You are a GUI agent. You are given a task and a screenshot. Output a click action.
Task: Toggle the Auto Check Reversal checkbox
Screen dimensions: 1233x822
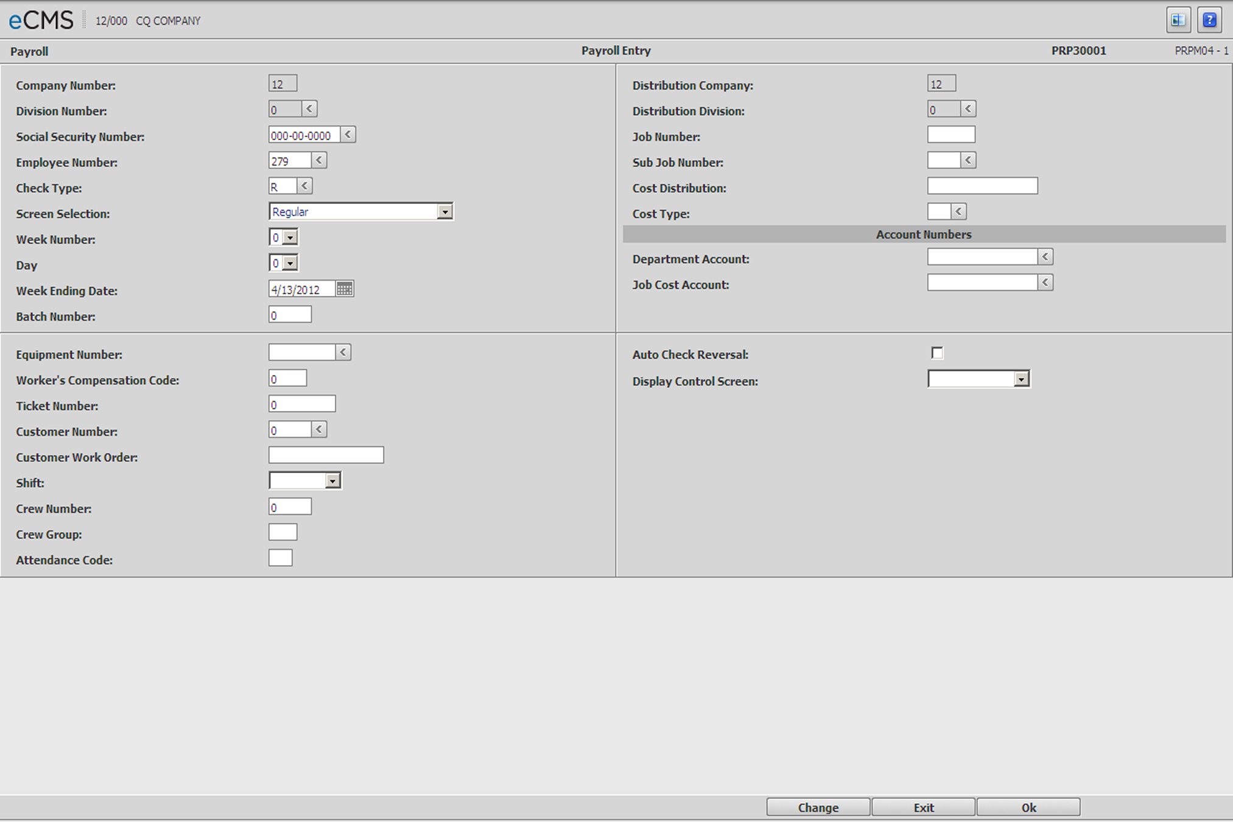coord(937,353)
